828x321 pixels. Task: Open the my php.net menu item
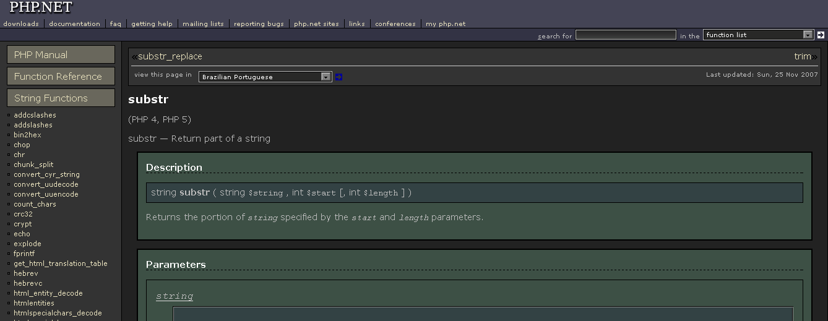pyautogui.click(x=446, y=24)
